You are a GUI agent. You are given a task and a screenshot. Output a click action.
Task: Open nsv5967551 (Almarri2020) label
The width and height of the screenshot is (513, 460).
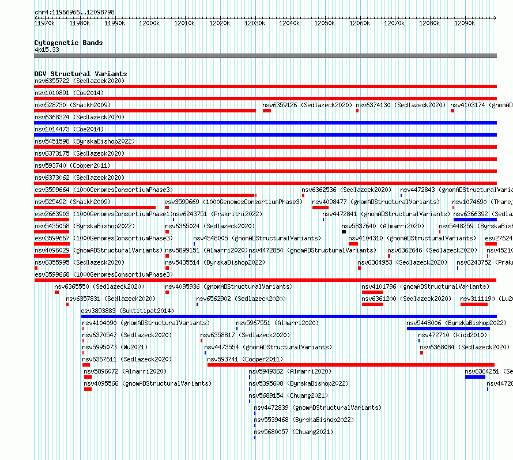pos(277,323)
